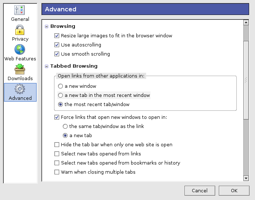Click the Cancel button
255x200 pixels.
(x=199, y=190)
